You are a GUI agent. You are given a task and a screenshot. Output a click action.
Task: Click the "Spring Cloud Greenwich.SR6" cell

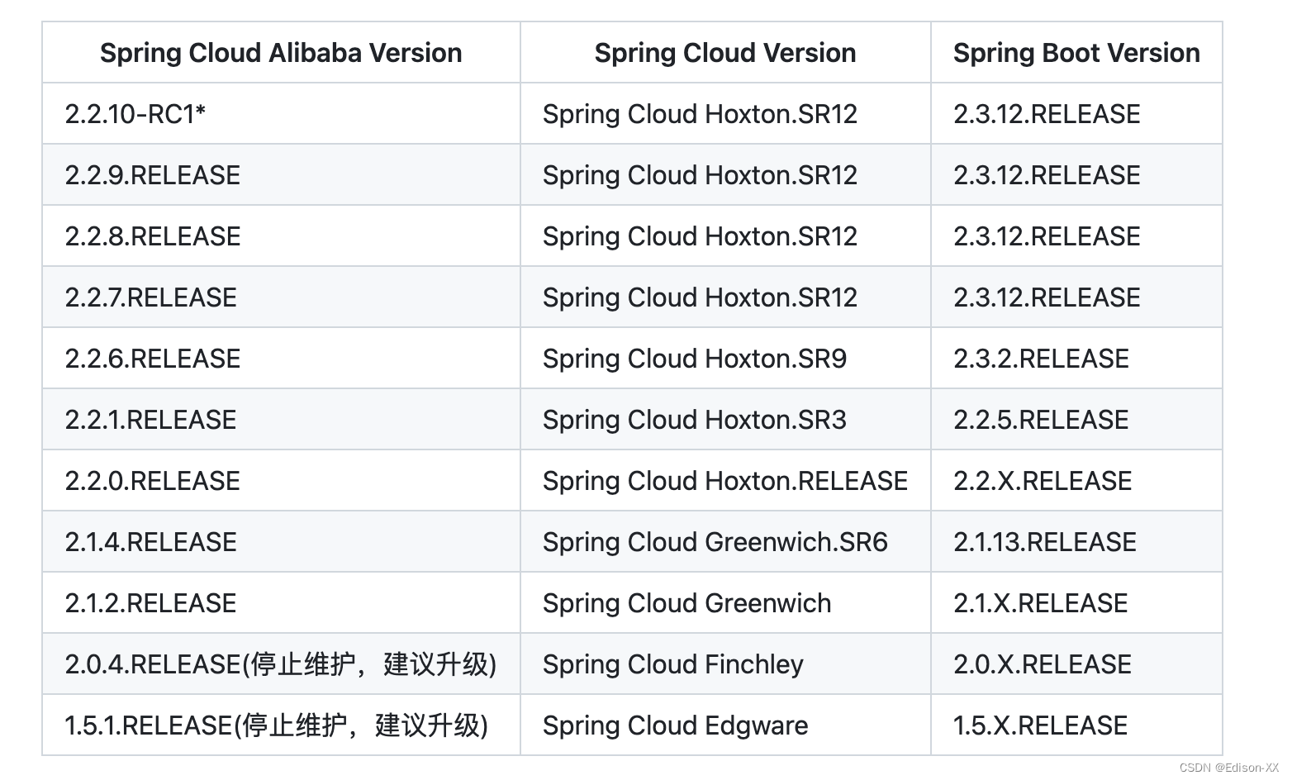pos(725,542)
